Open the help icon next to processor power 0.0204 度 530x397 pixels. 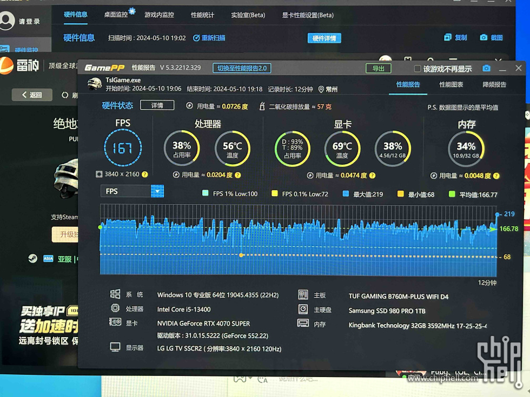tap(237, 175)
